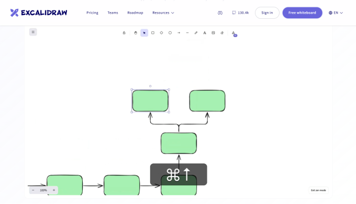This screenshot has height=204, width=356.
Task: Click the middle green rectangle below the fork
Action: [179, 143]
